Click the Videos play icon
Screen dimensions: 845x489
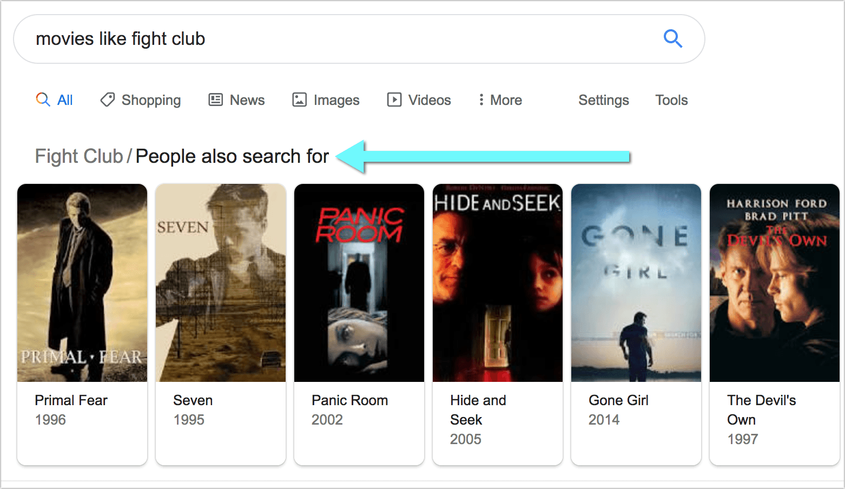coord(394,100)
